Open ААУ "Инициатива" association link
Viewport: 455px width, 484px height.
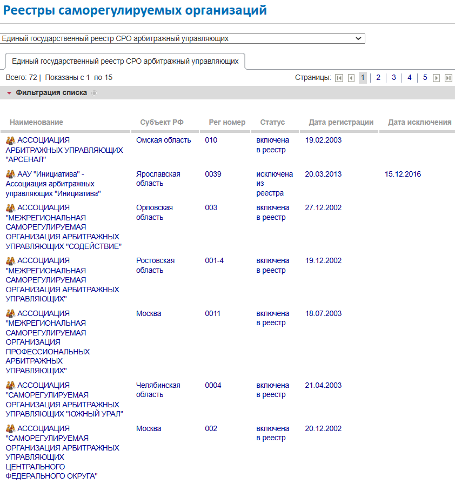pos(53,184)
